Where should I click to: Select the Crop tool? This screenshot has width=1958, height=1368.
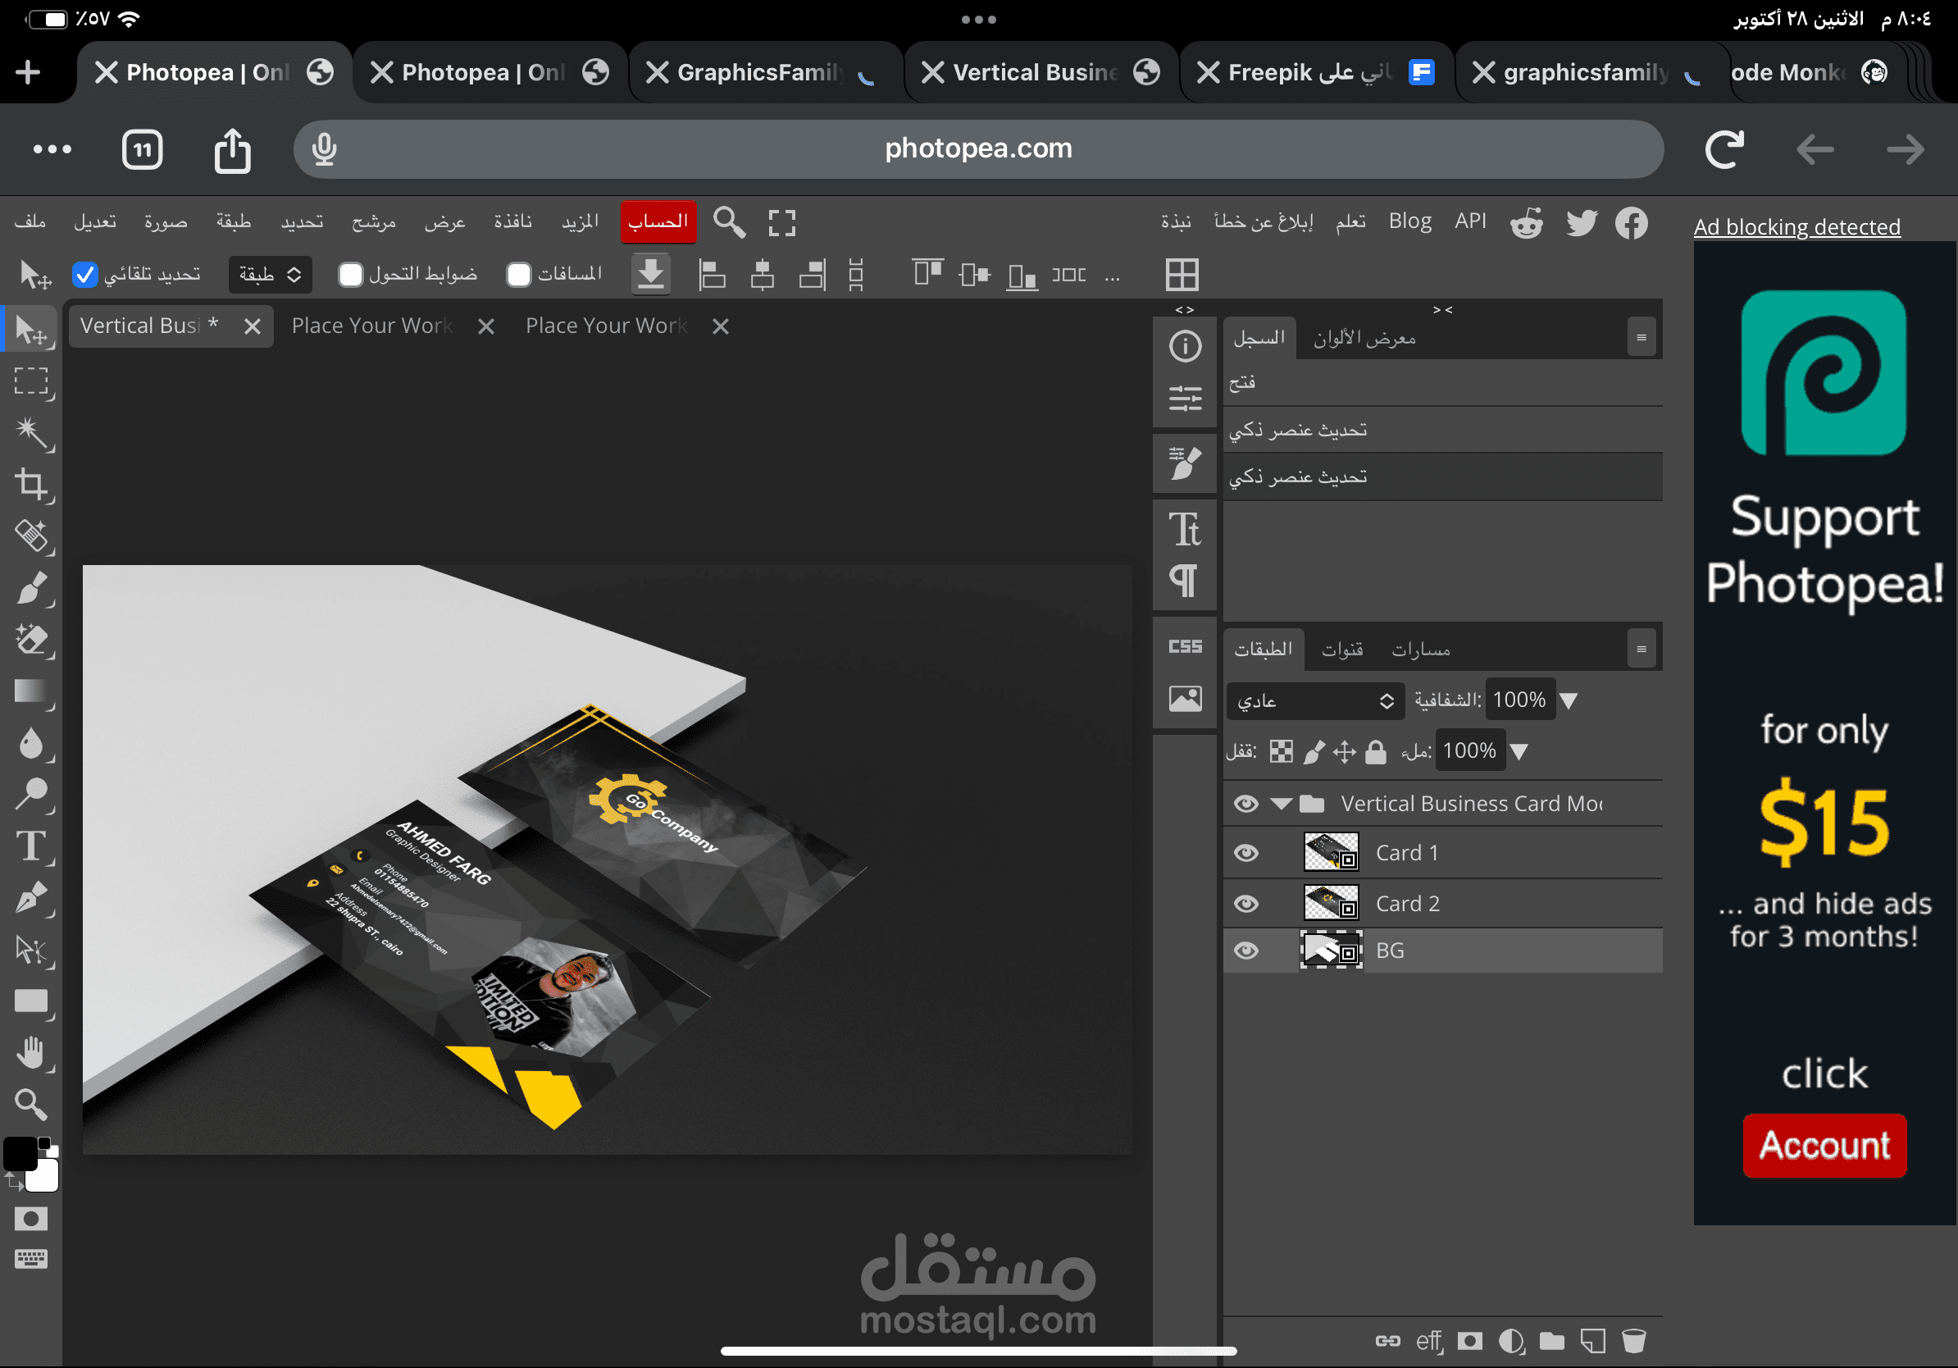(33, 484)
